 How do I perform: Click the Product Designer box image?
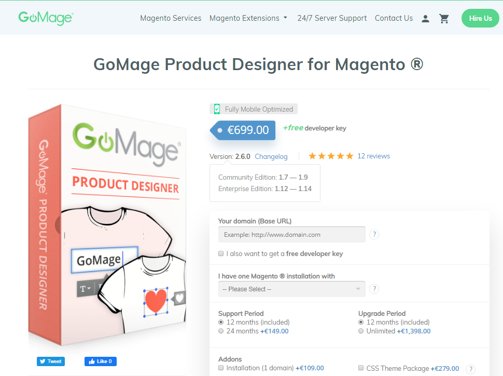click(x=106, y=225)
